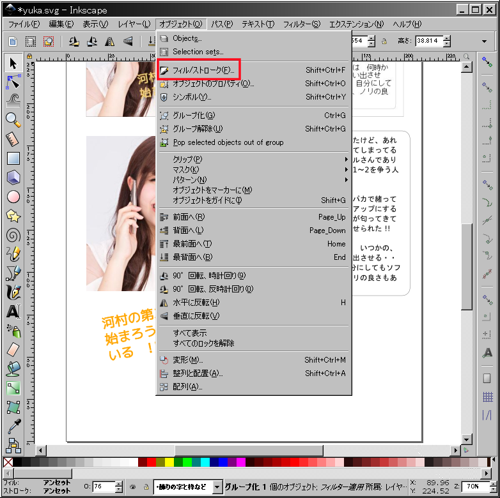Expand the パターン(N) submenu
Screen dimensions: 500x498
254,179
